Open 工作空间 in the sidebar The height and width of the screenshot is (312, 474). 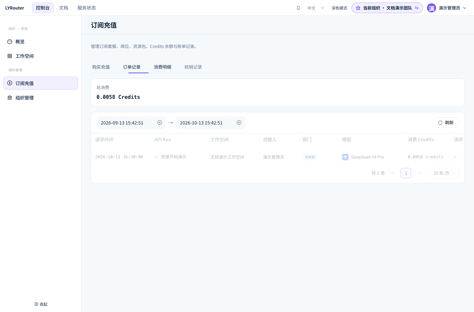point(41,56)
